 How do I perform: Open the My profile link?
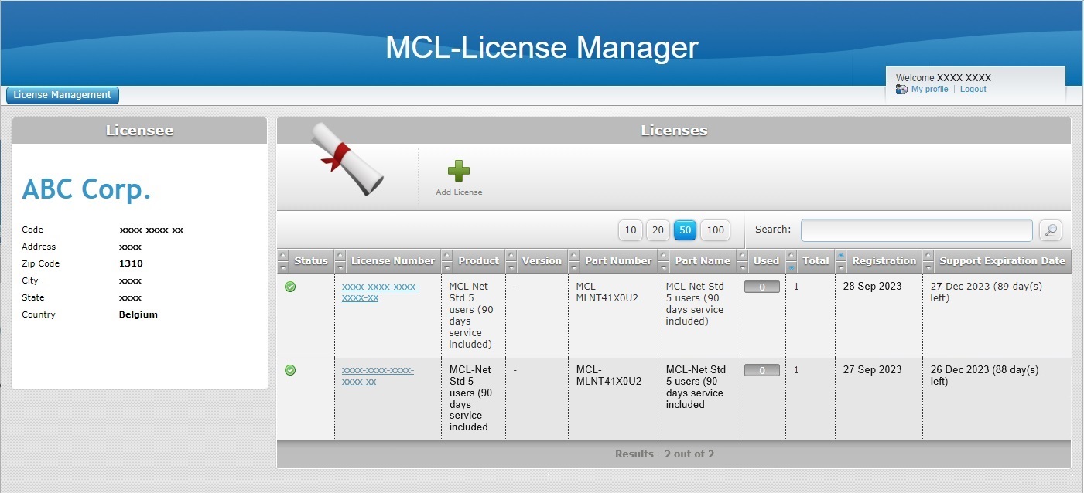click(x=929, y=90)
